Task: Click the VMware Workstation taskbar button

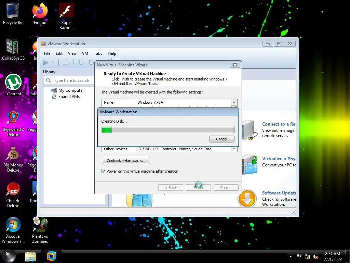Action: point(51,256)
